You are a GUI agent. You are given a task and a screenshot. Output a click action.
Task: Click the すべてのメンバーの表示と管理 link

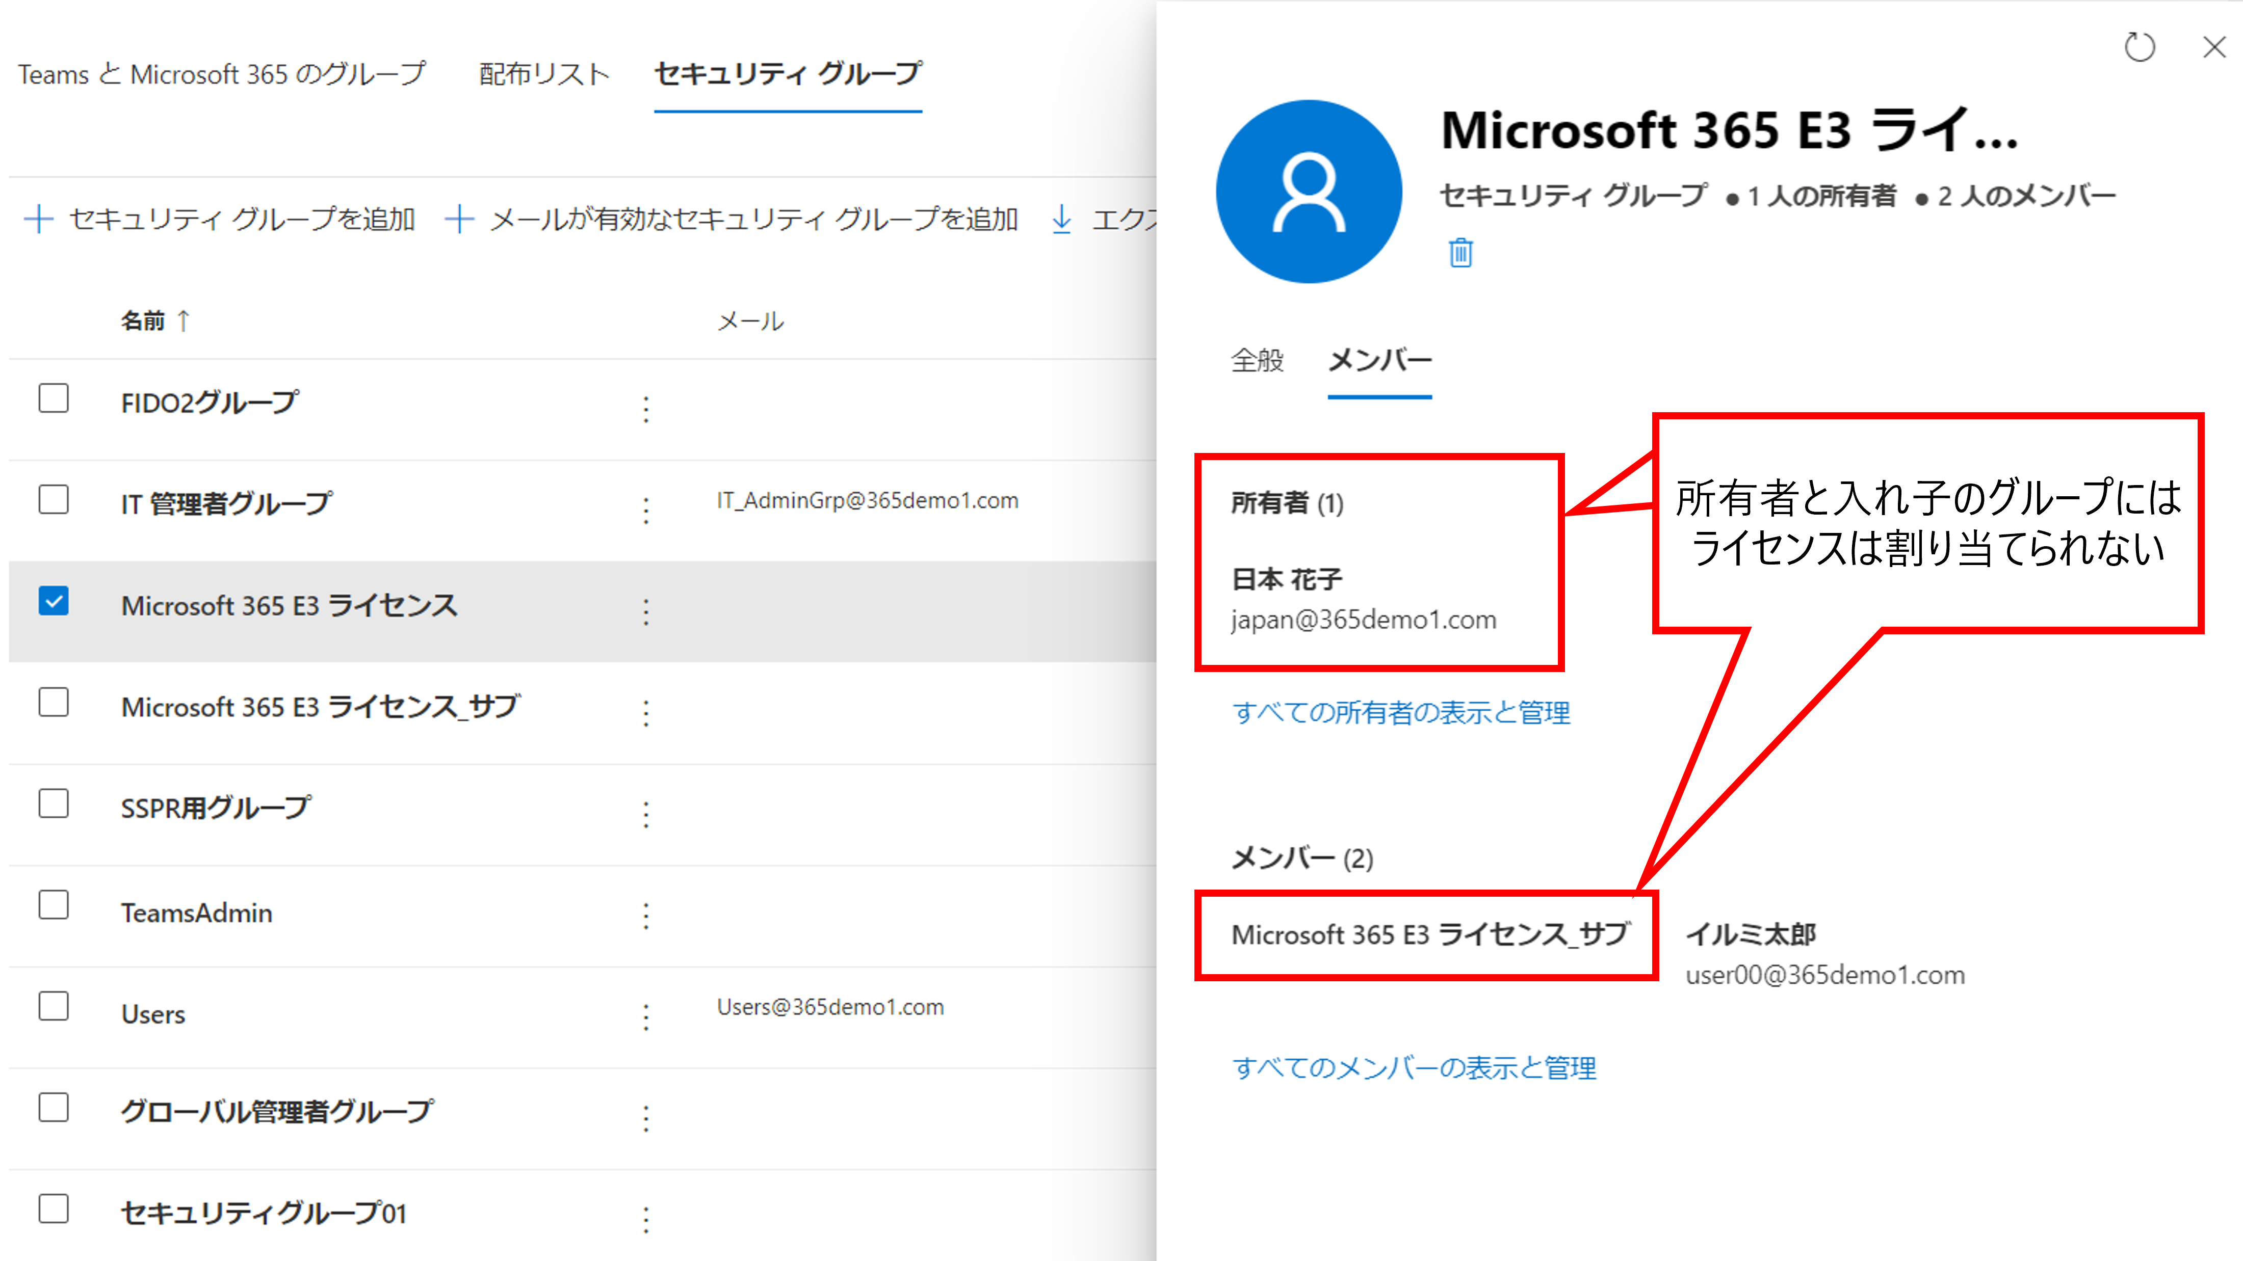[x=1414, y=1068]
